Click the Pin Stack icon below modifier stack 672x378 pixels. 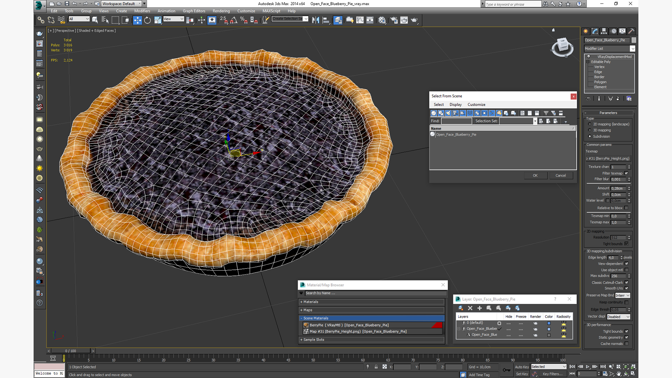click(588, 99)
